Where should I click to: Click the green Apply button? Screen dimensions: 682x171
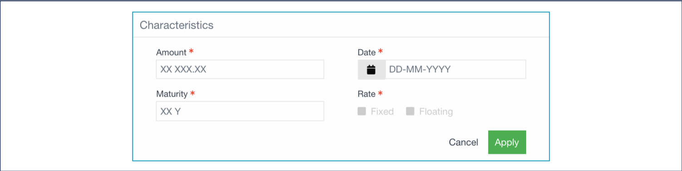point(507,142)
